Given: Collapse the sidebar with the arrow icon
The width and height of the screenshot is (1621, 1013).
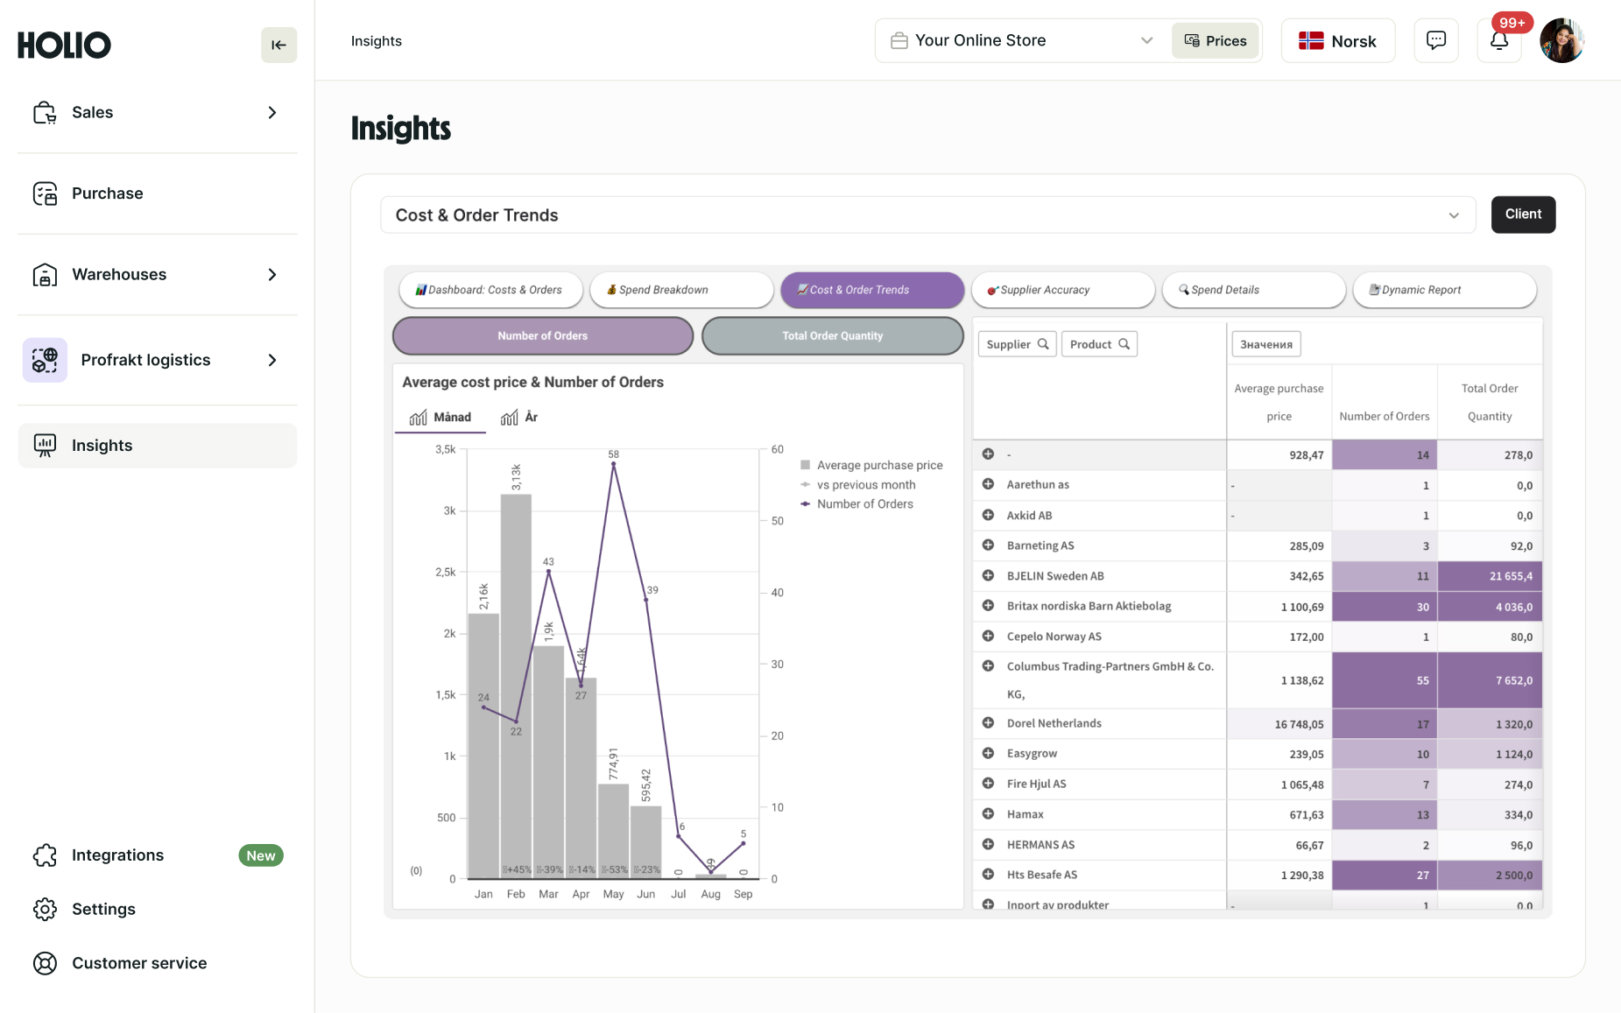Looking at the screenshot, I should click(x=278, y=45).
